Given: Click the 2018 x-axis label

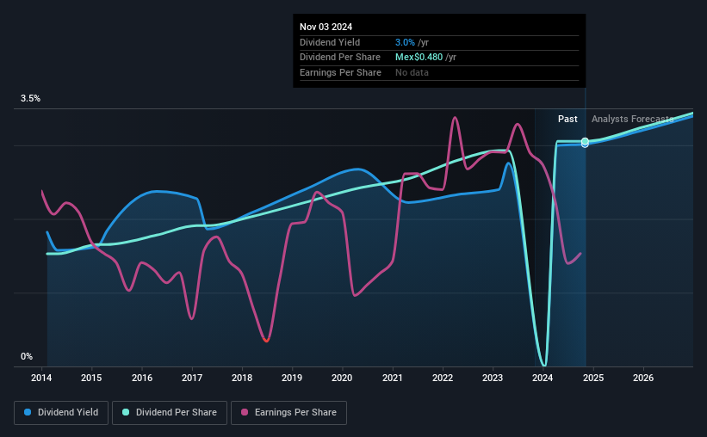Looking at the screenshot, I should (x=242, y=378).
